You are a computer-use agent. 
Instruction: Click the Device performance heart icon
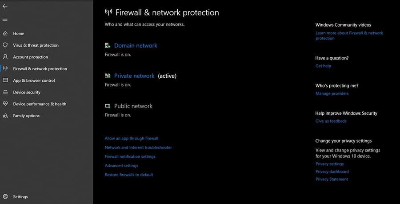(x=5, y=104)
